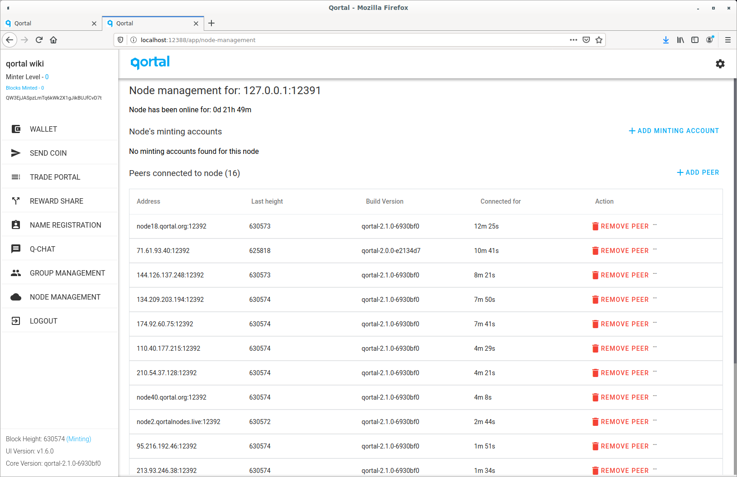Open Q-CHAT section
The height and width of the screenshot is (477, 737).
pyautogui.click(x=59, y=249)
